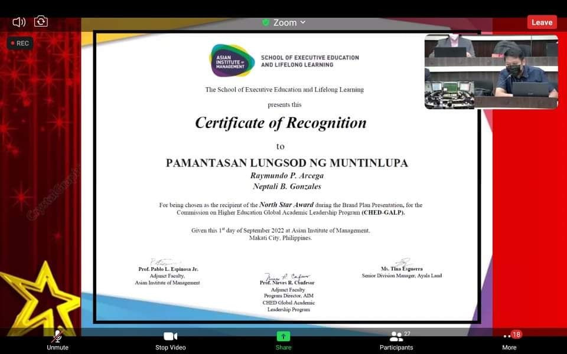Tap 'Senior Division Manager, Ayala Land' text

pyautogui.click(x=402, y=276)
